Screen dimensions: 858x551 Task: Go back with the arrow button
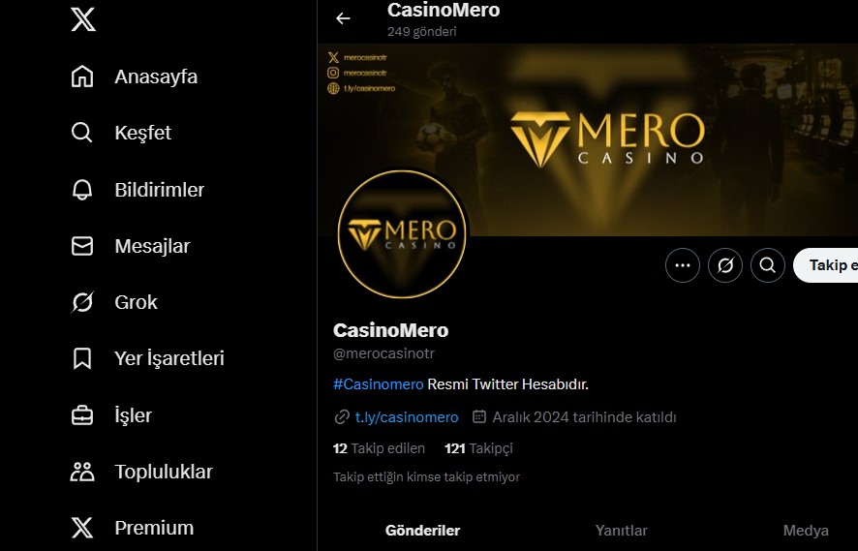click(x=343, y=18)
